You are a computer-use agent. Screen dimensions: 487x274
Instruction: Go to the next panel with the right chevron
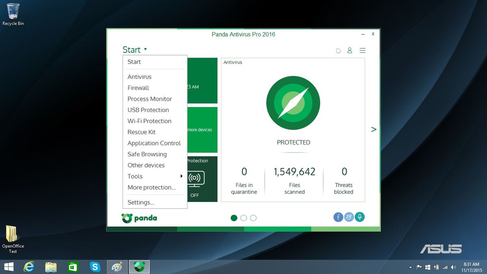374,129
